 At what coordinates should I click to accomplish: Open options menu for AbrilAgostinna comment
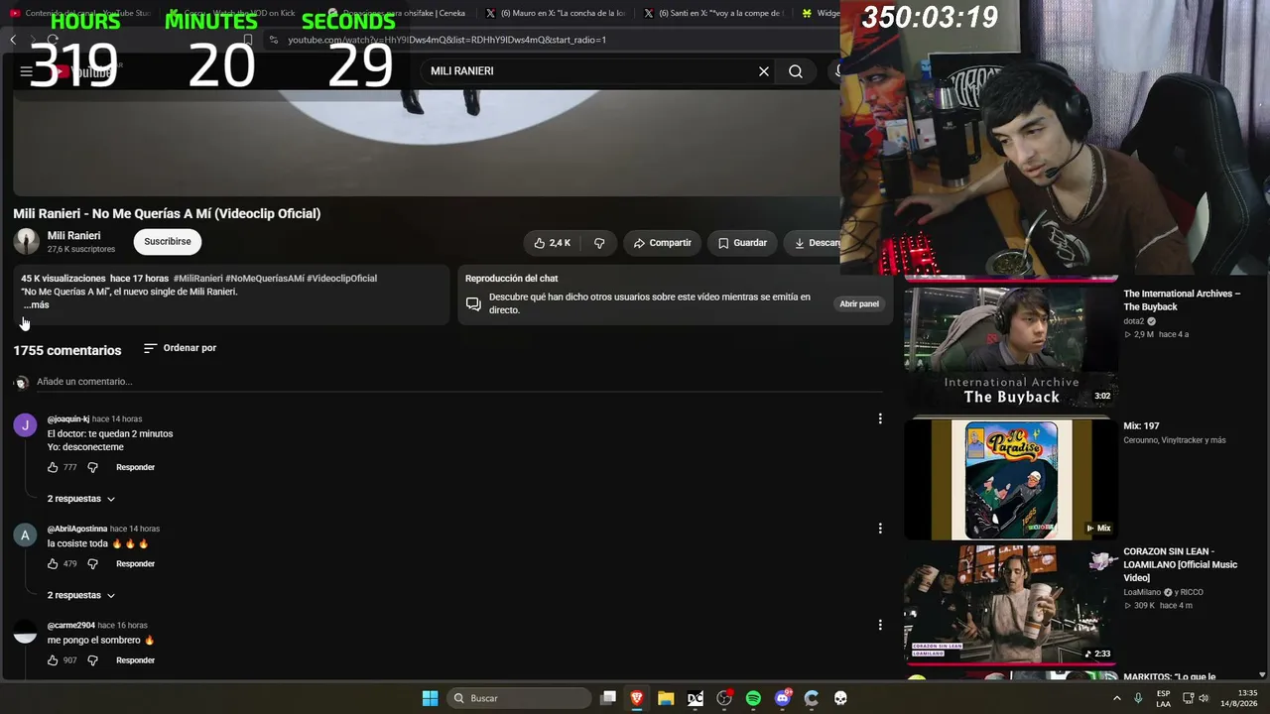point(880,529)
